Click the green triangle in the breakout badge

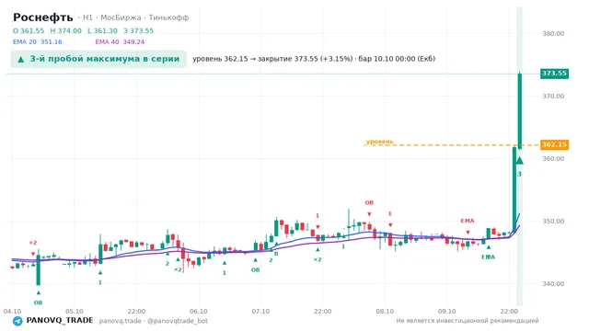pos(21,59)
